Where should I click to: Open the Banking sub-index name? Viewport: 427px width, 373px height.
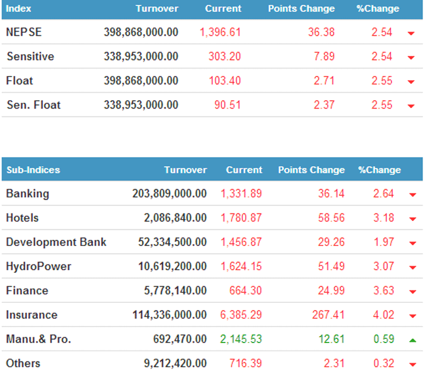(x=27, y=193)
